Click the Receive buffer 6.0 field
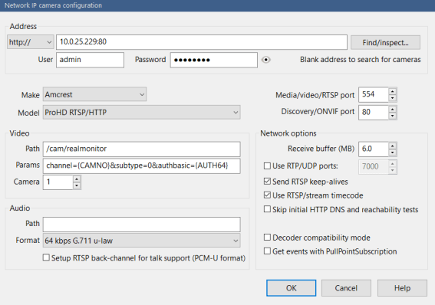Screen dimensions: 435x305 click(x=374, y=149)
